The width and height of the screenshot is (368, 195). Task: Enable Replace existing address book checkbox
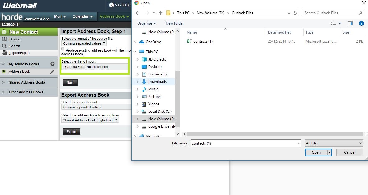click(x=63, y=49)
